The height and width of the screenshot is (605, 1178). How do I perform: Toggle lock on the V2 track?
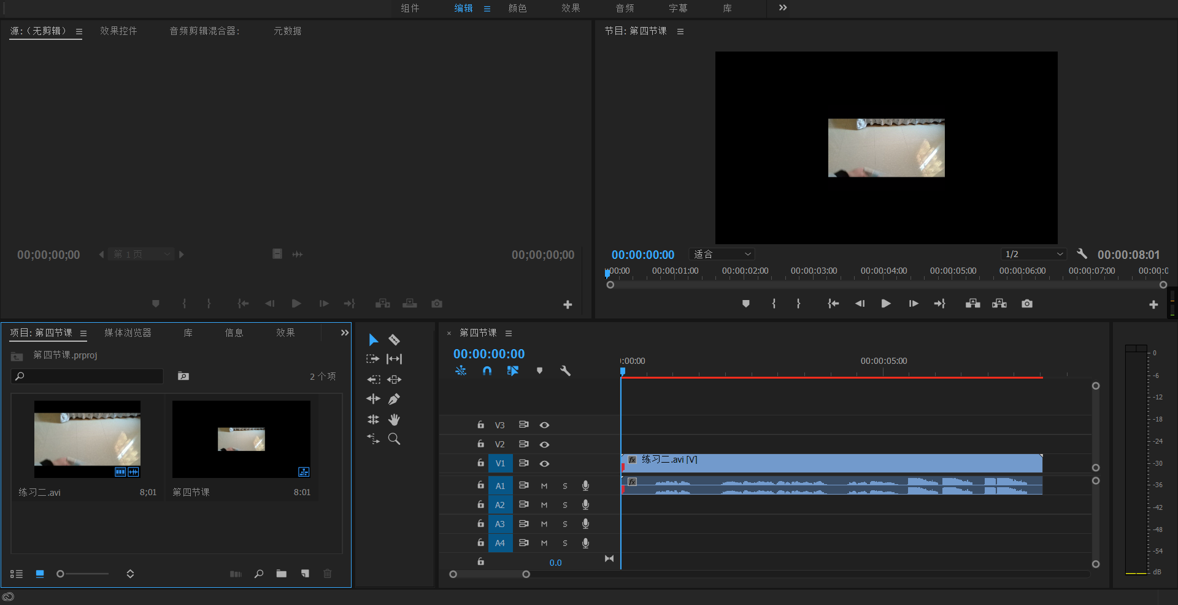481,444
